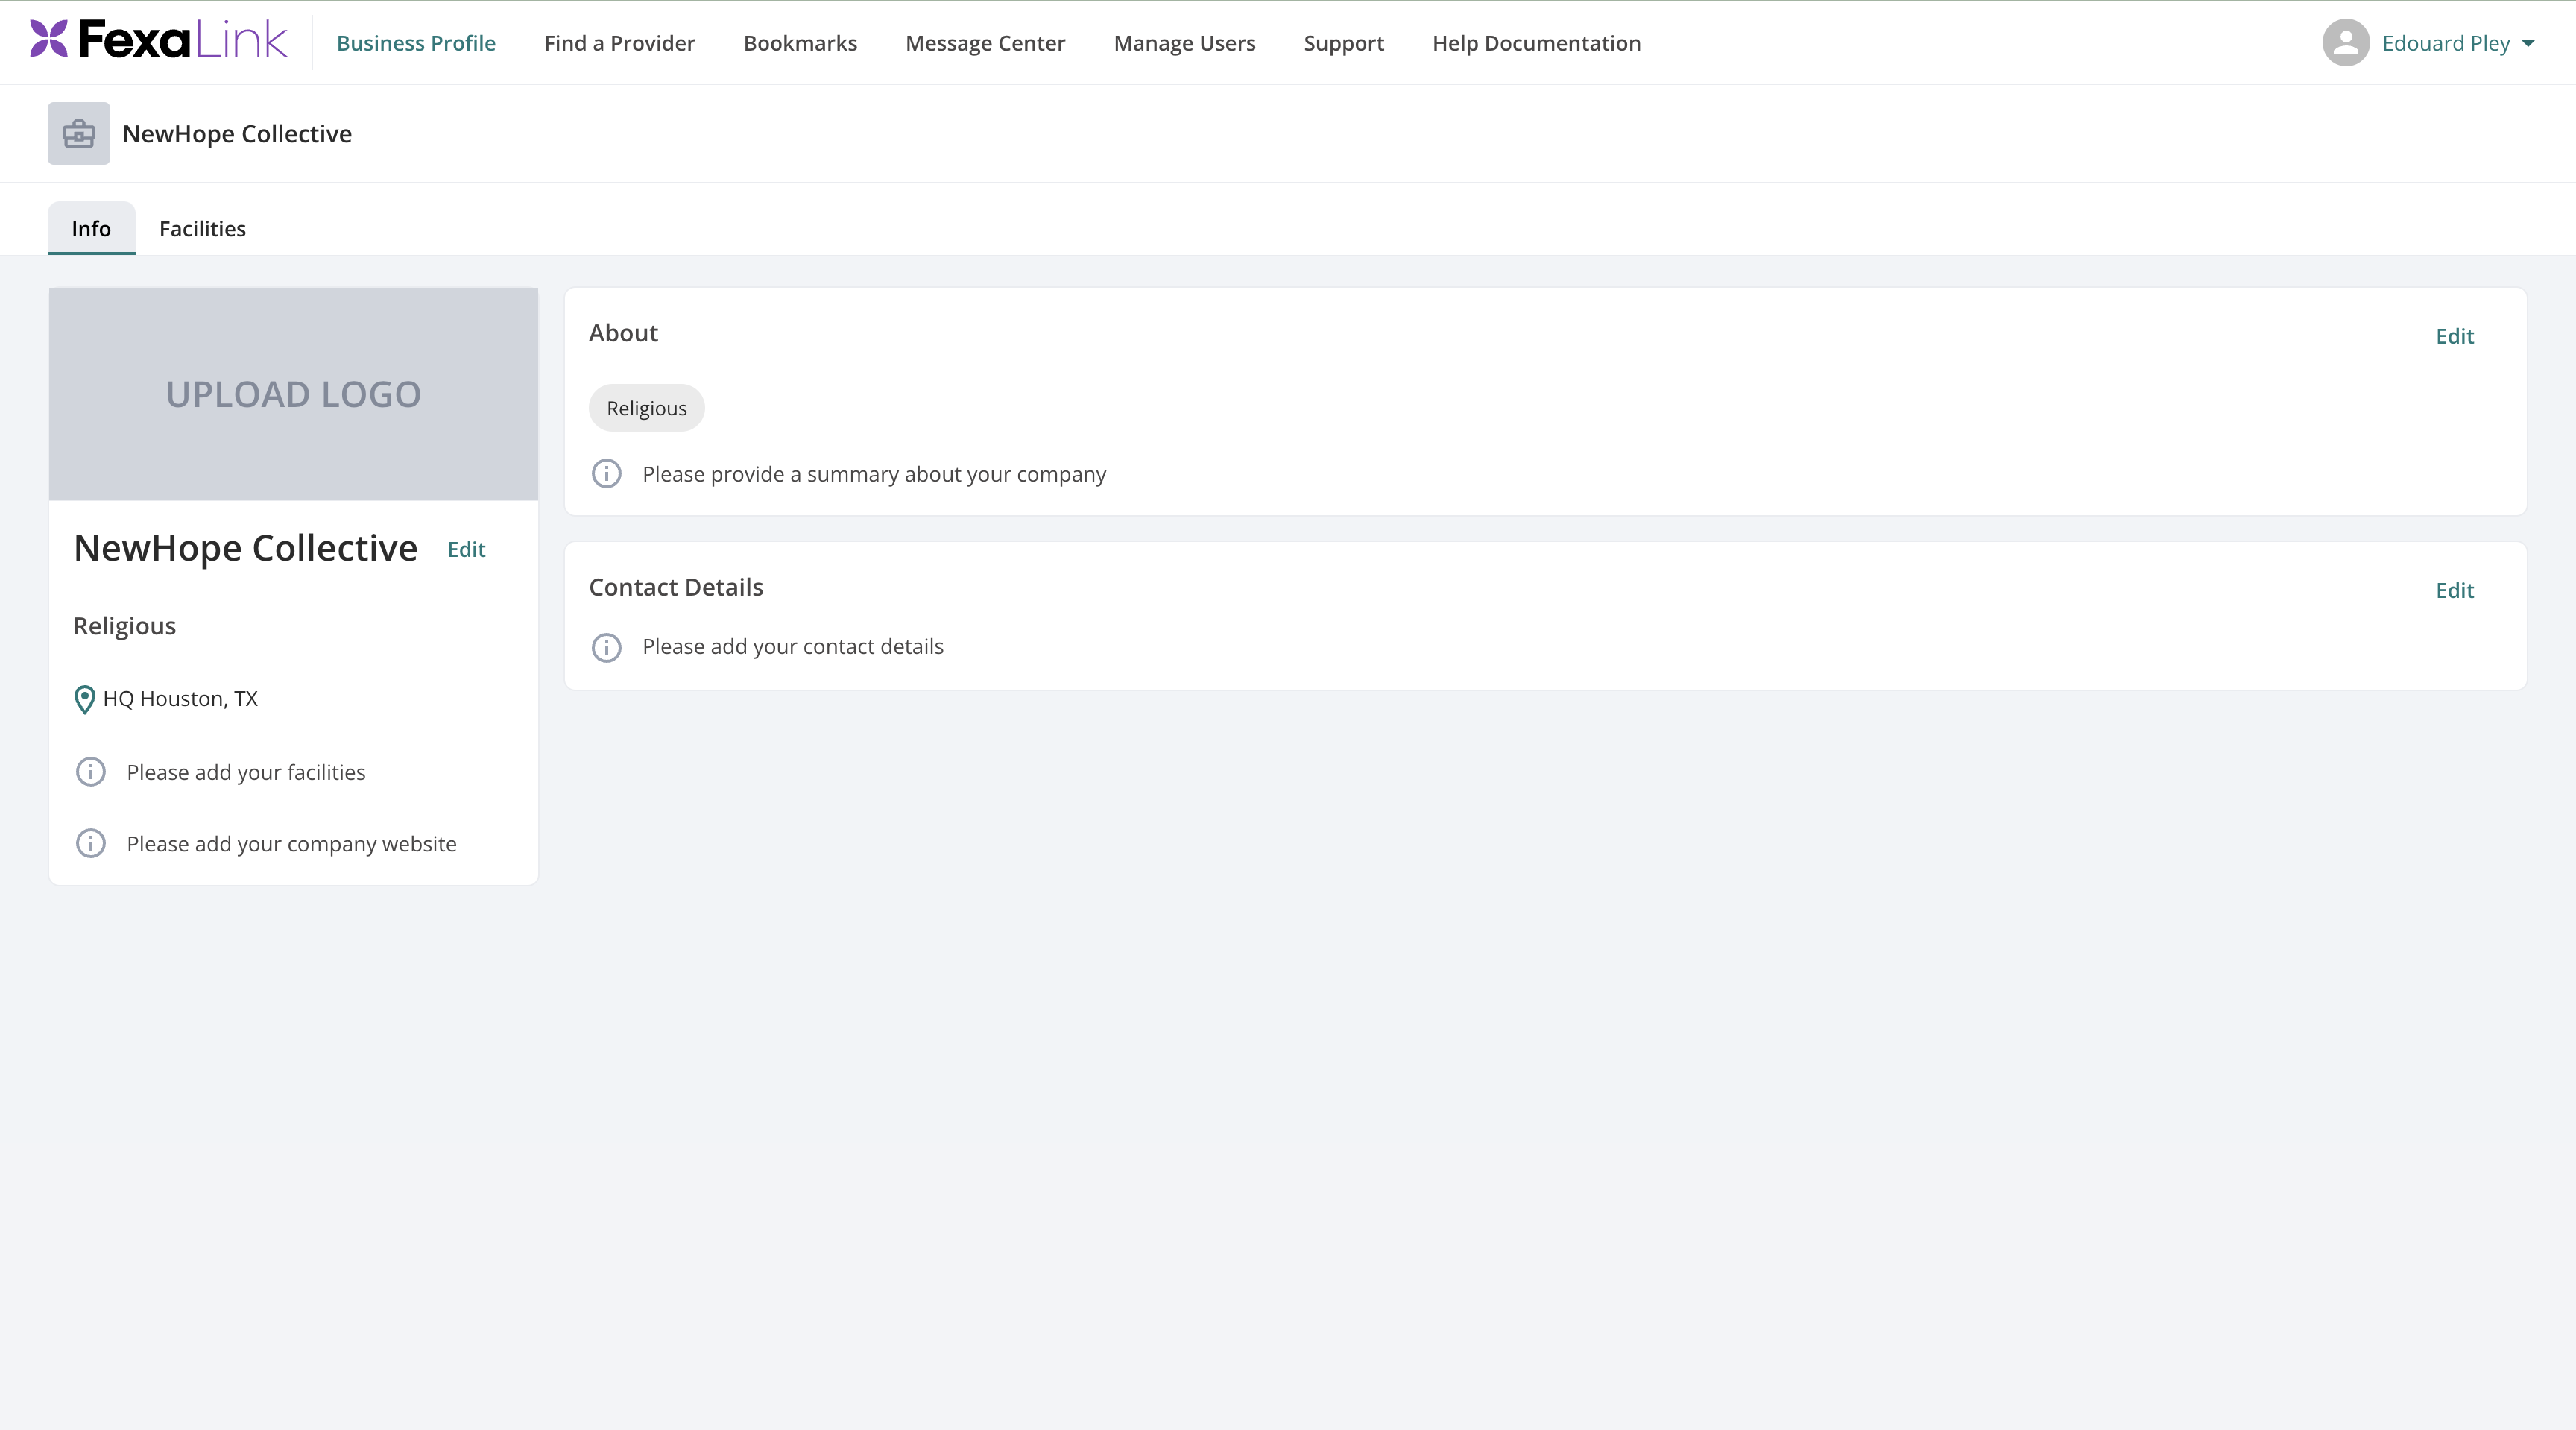Click "Please add your contact details" text

[793, 647]
